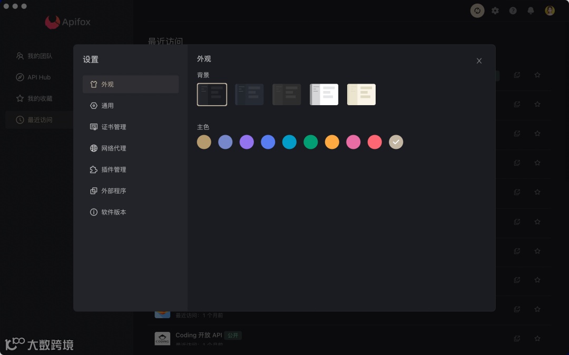
Task: Open the notifications bell icon
Action: pos(531,11)
